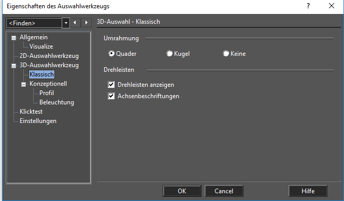
Task: Collapse the Allgemein tree node
Action: coord(13,38)
